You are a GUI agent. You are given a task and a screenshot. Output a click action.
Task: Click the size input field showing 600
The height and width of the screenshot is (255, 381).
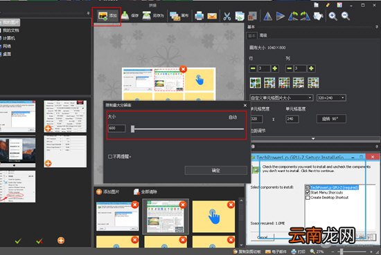[117, 129]
